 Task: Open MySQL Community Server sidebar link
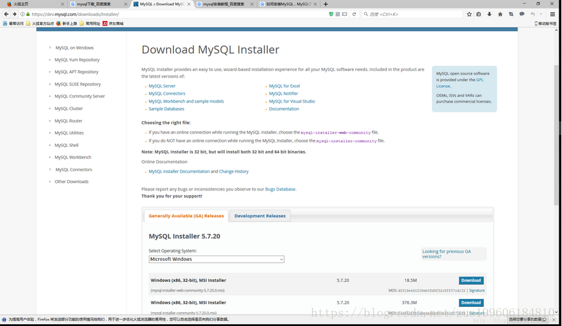80,96
